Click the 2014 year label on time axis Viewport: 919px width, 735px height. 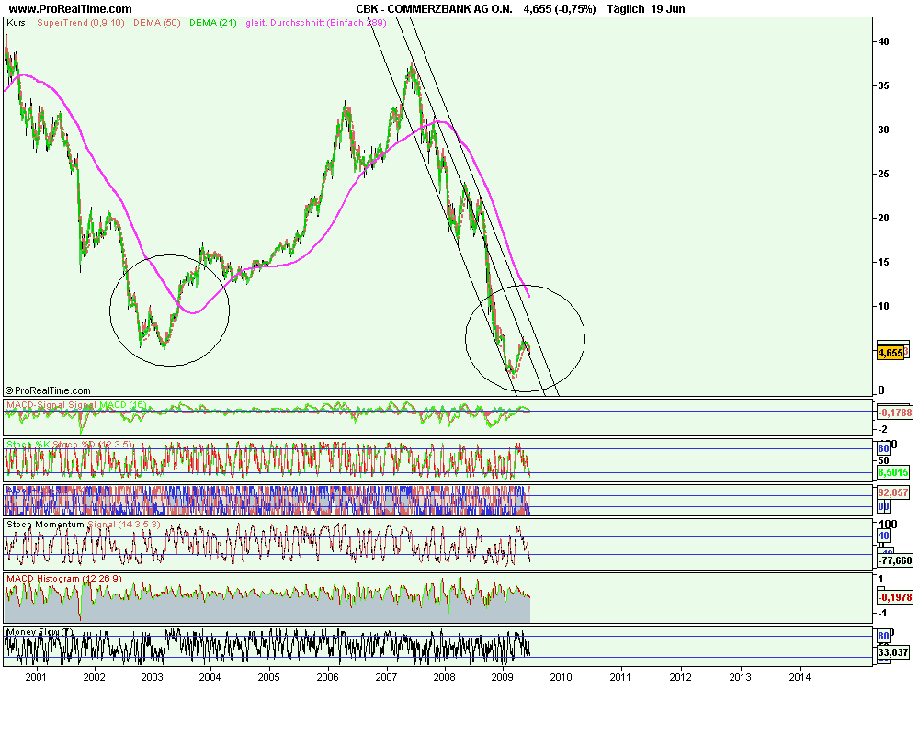[800, 677]
